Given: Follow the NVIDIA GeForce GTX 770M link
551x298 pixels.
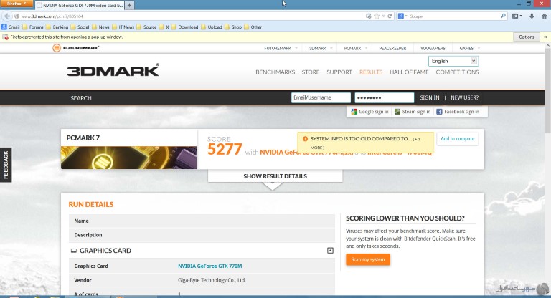Looking at the screenshot, I should pos(209,266).
